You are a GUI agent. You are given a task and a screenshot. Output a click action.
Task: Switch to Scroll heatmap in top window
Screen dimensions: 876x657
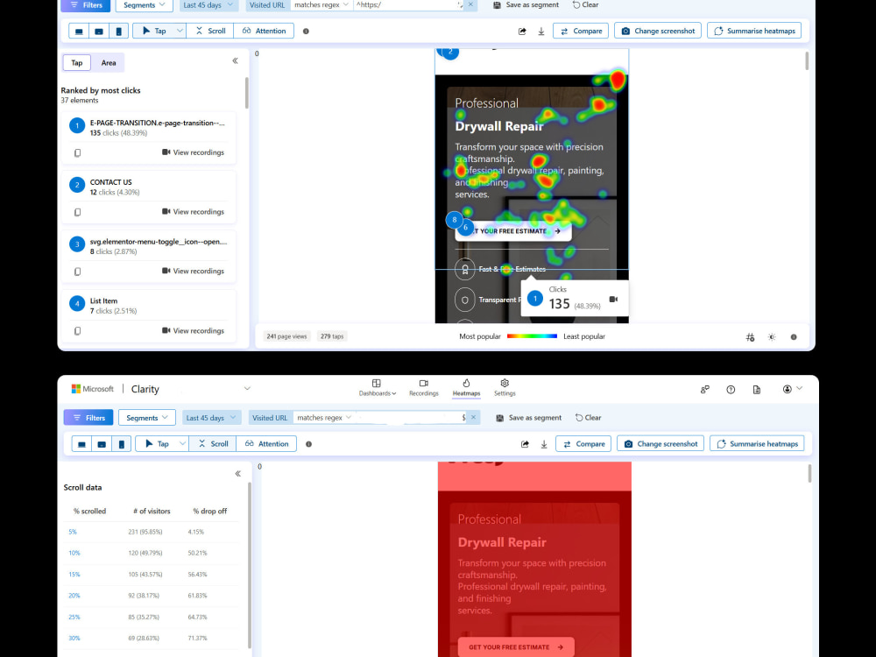[x=210, y=32]
